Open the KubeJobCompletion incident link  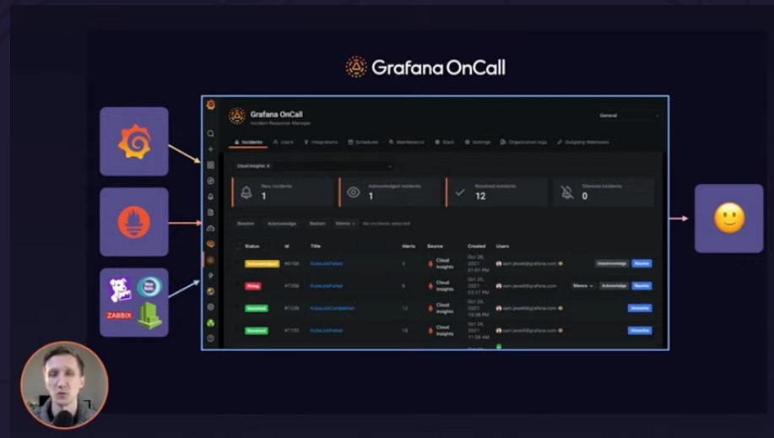(x=333, y=308)
